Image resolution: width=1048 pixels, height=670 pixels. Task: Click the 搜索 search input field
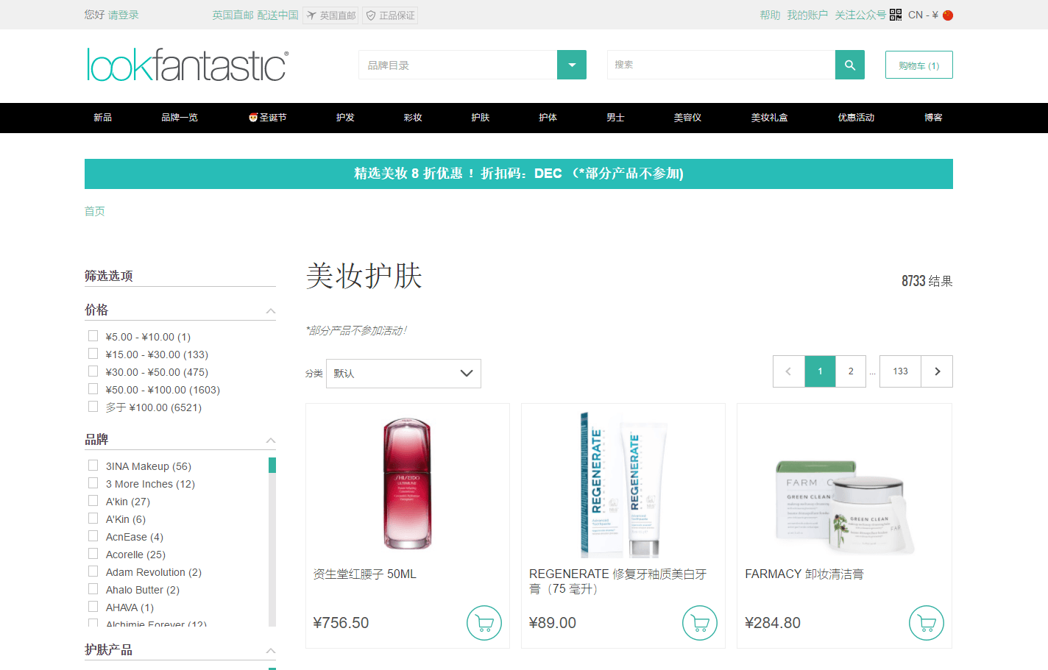(721, 65)
